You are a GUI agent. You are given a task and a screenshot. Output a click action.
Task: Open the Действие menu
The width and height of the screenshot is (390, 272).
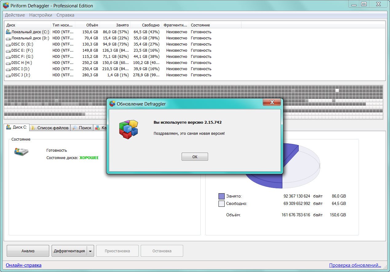15,15
